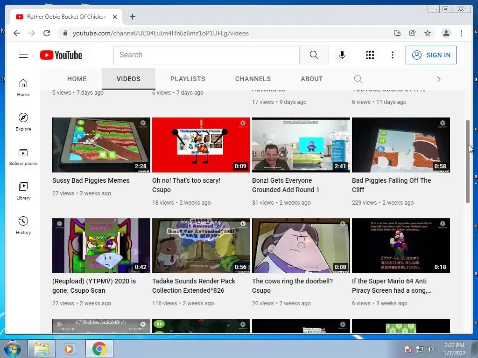Open Sussy Bad Piggies Memes title
Viewport: 478px width, 358px height.
[91, 180]
